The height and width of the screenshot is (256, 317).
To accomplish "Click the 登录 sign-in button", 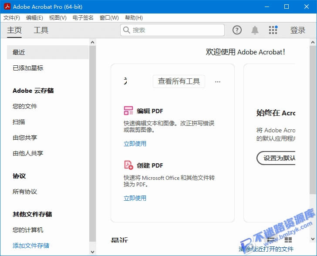I will [297, 30].
